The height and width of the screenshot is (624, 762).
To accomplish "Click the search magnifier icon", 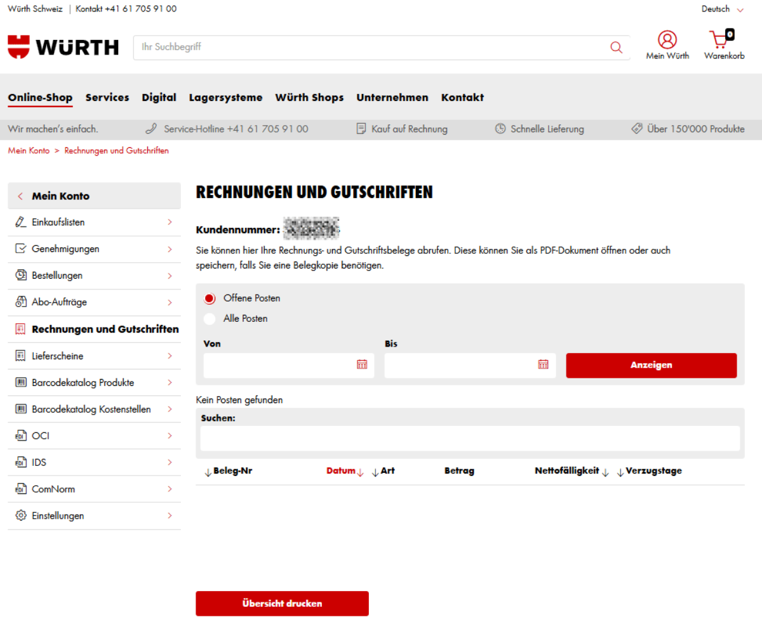I will pos(616,48).
